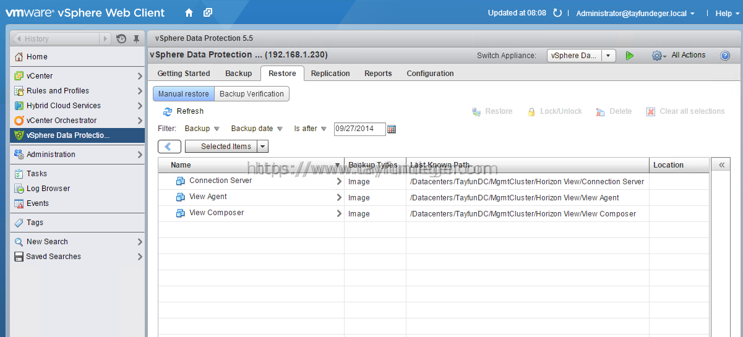This screenshot has width=743, height=337.
Task: Click the Hybrid Cloud Services icon
Action: 19,106
